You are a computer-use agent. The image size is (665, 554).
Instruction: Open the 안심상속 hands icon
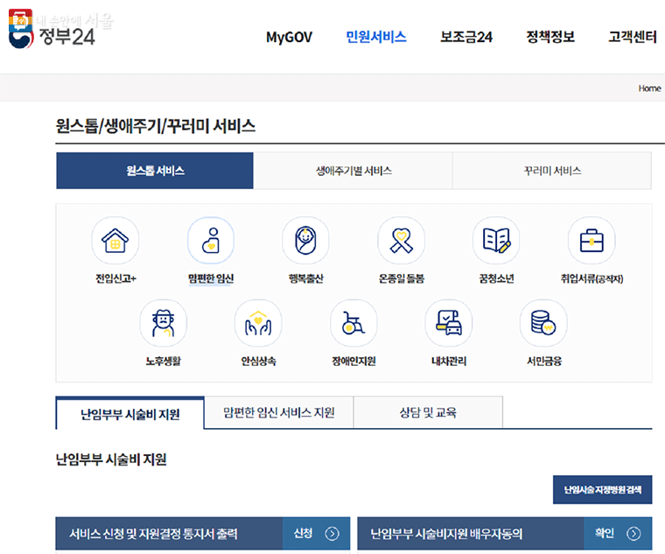(x=258, y=323)
